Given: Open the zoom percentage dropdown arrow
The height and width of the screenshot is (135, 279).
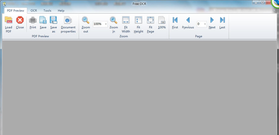Looking at the screenshot, I should coord(106,24).
